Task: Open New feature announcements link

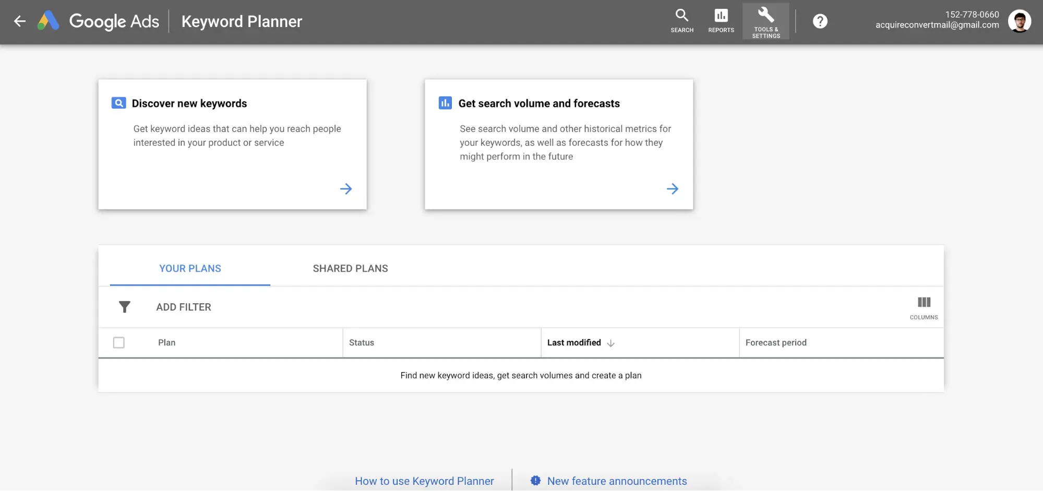Action: [x=616, y=481]
